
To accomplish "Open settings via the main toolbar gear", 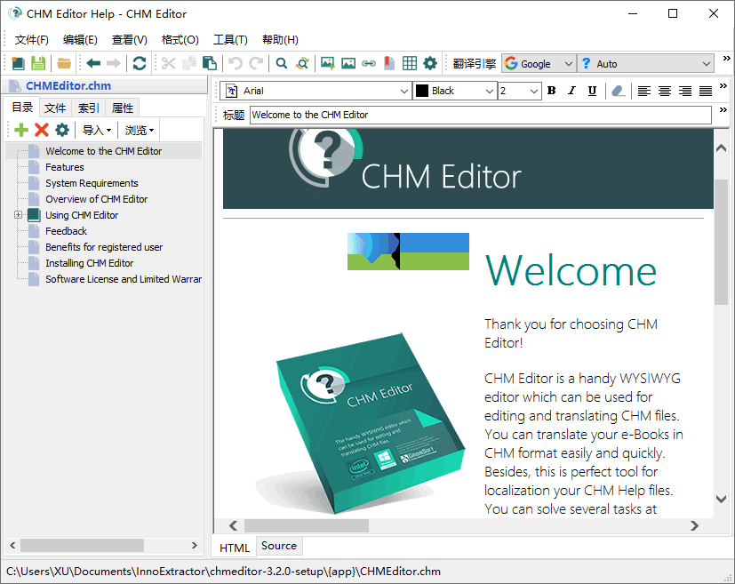I will tap(430, 63).
